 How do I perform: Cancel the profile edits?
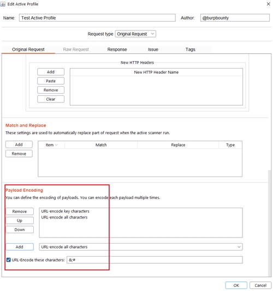pyautogui.click(x=260, y=285)
